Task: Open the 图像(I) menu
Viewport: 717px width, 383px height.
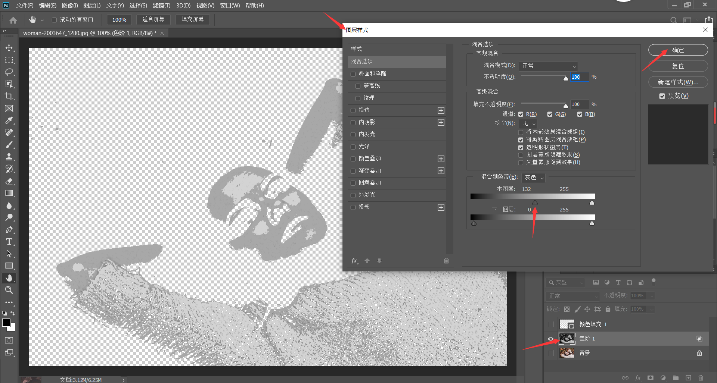Action: click(x=70, y=6)
